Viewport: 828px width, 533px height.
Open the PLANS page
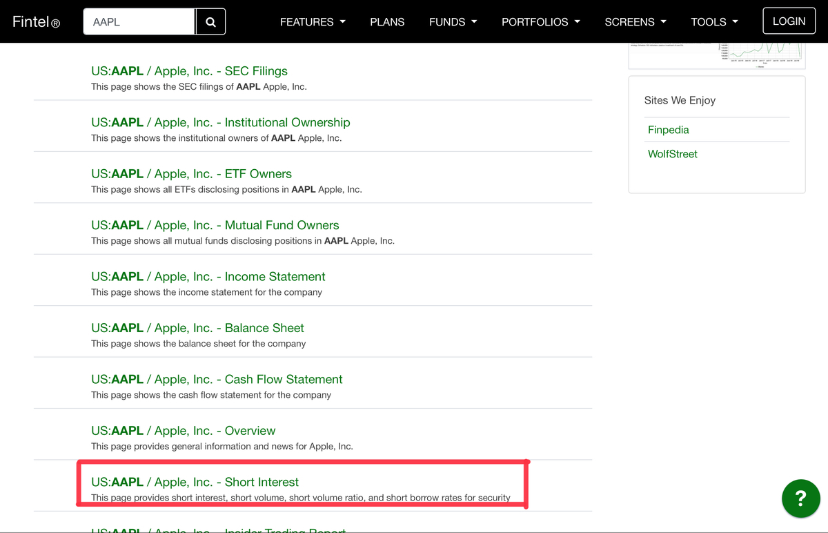pyautogui.click(x=387, y=22)
